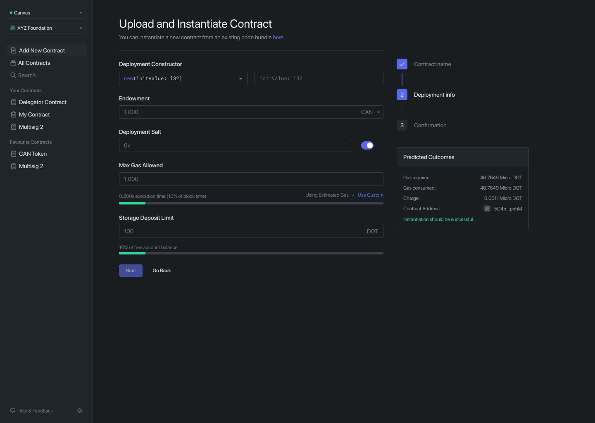Disable the Deployment Salt toggle
This screenshot has width=595, height=423.
pos(367,145)
